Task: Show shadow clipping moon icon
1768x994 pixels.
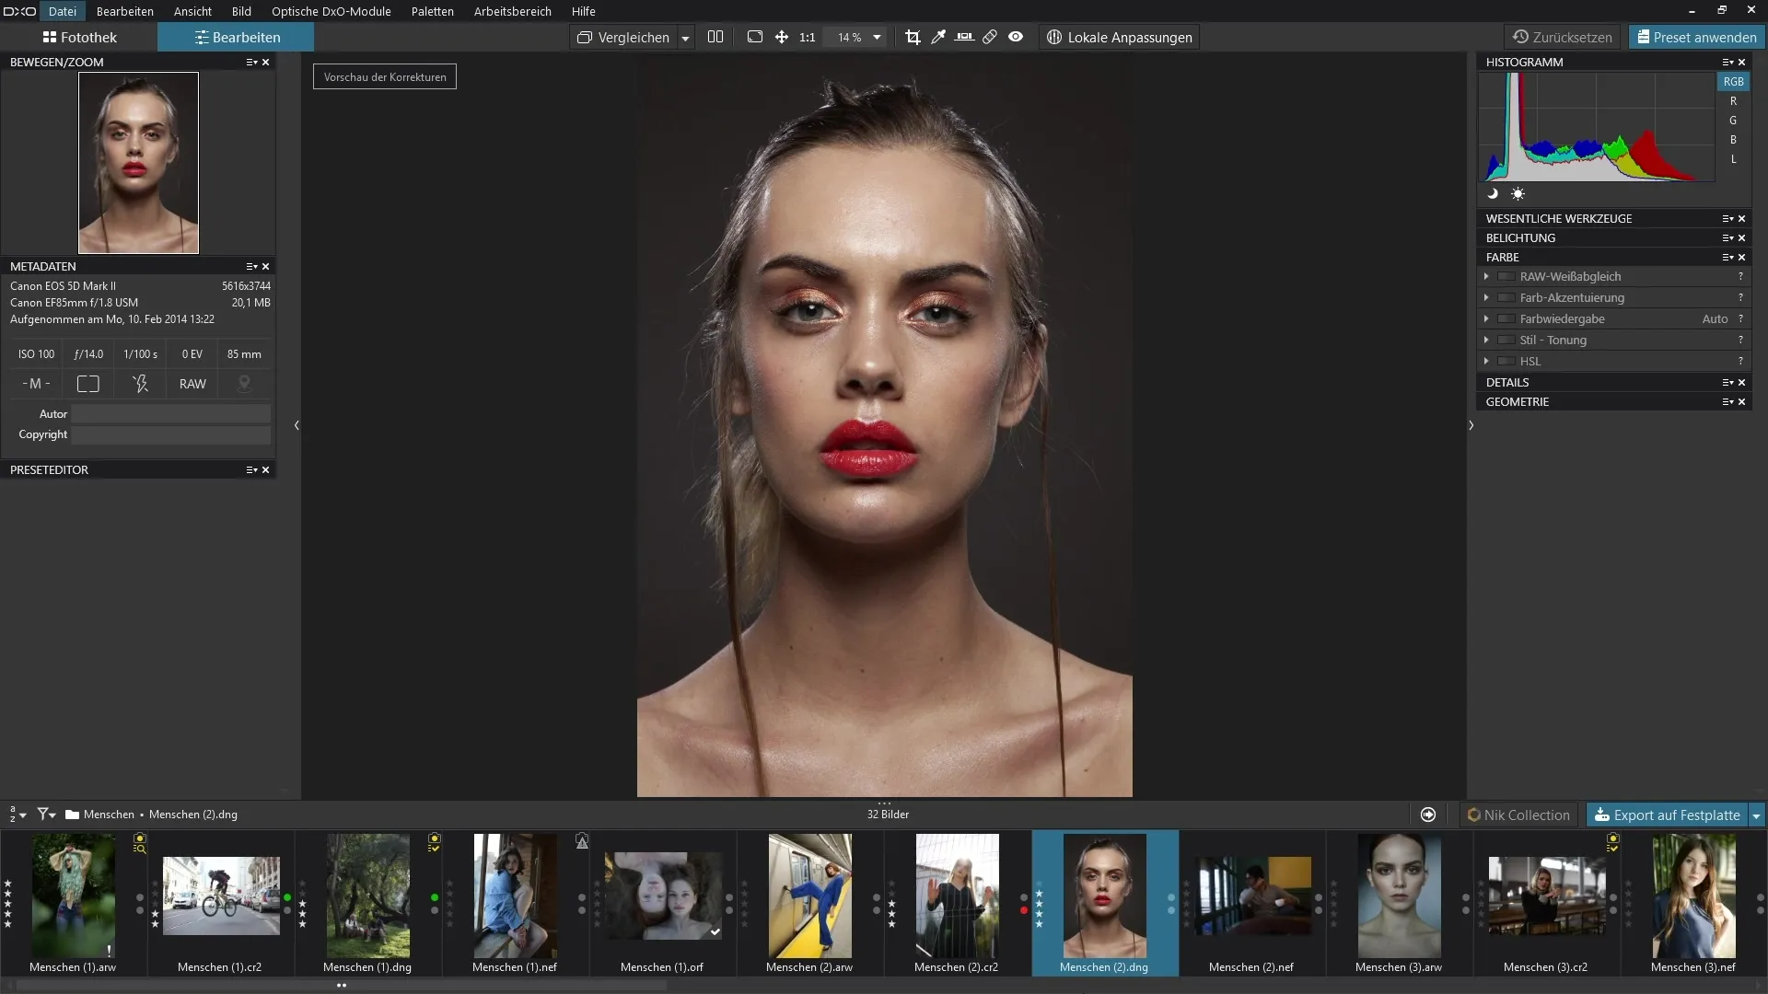Action: (x=1493, y=193)
